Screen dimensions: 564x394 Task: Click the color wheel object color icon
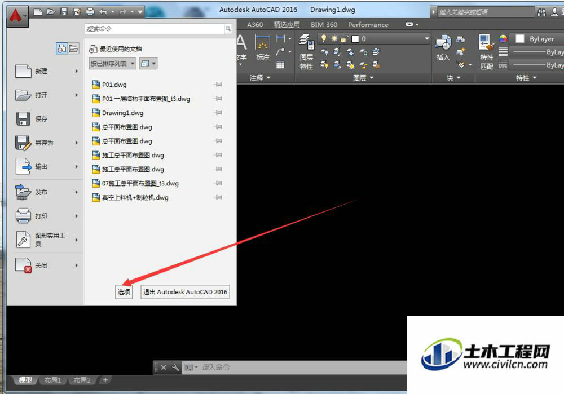point(503,38)
